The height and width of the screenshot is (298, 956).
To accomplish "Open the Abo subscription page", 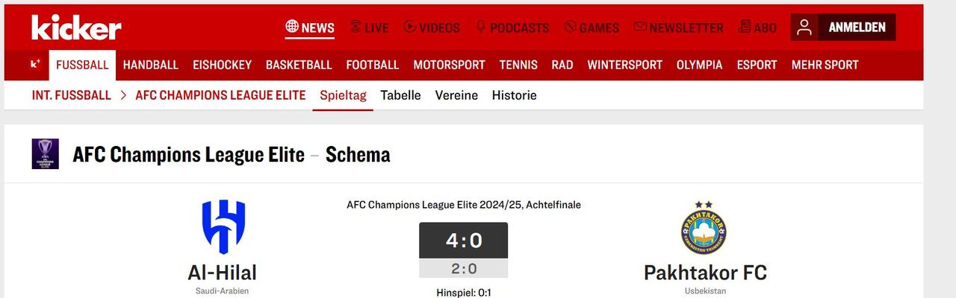I will pyautogui.click(x=757, y=28).
